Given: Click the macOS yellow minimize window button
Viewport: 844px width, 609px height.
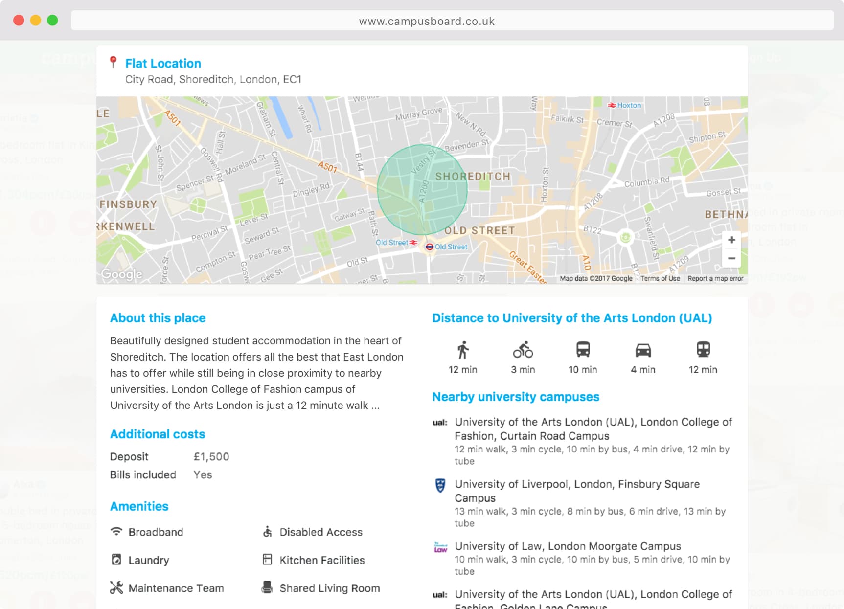Looking at the screenshot, I should coord(35,20).
